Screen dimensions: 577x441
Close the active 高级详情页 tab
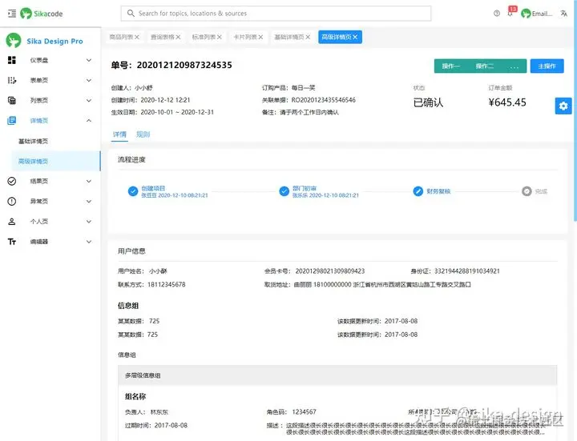pyautogui.click(x=355, y=37)
